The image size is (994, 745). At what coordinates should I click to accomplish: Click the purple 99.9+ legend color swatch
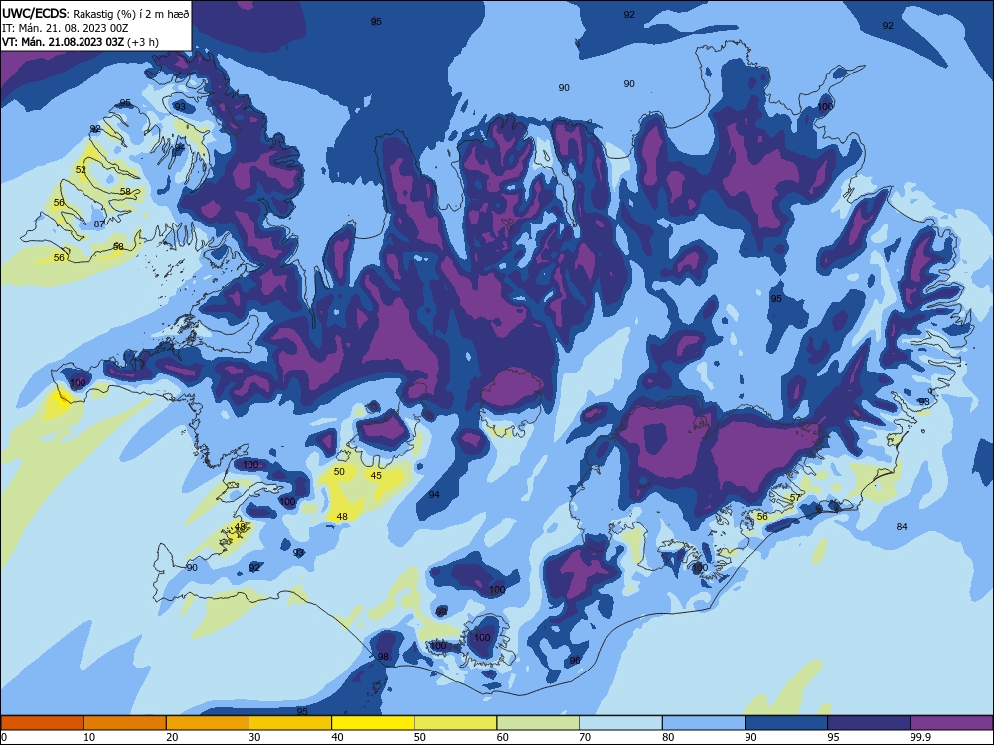[951, 723]
